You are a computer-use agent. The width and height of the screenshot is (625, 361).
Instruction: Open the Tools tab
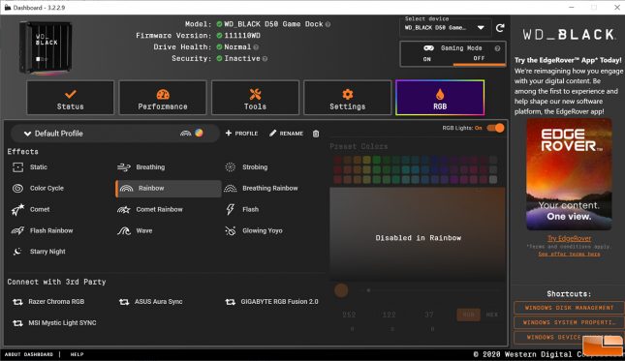pos(255,98)
